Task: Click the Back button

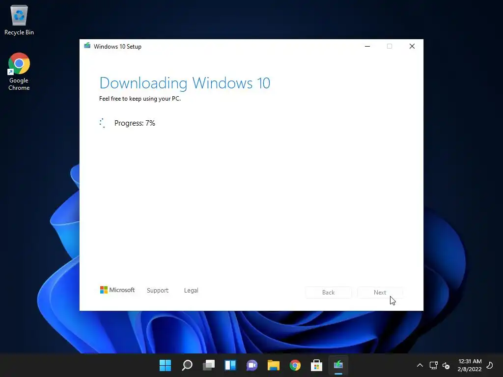Action: (x=329, y=293)
